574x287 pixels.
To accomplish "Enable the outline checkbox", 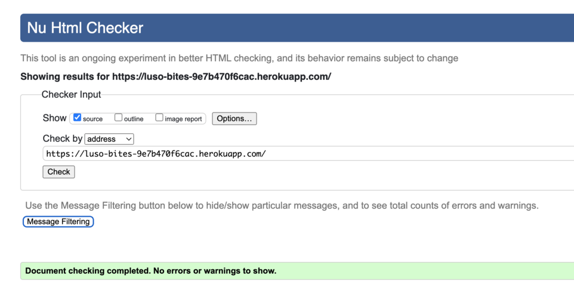I will pos(118,117).
